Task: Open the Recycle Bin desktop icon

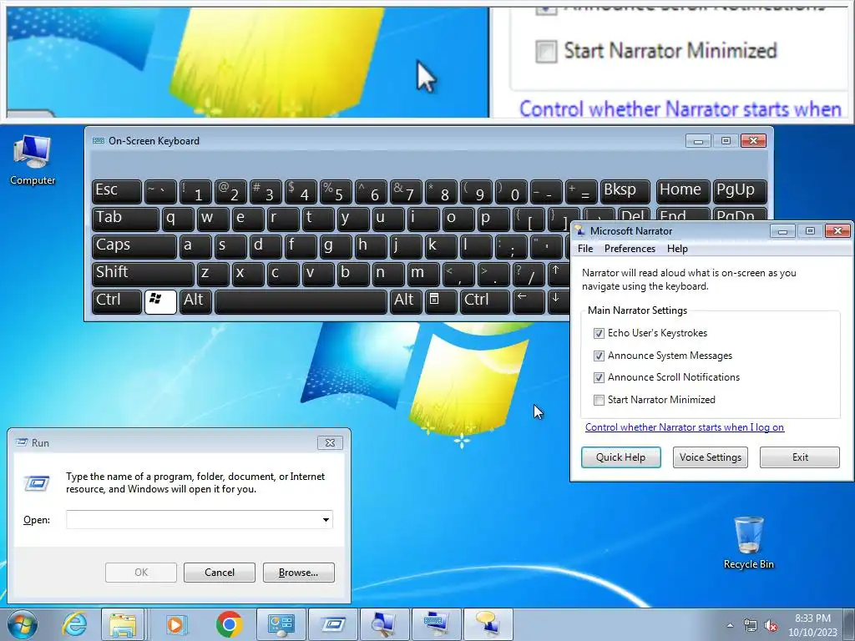Action: (x=749, y=543)
